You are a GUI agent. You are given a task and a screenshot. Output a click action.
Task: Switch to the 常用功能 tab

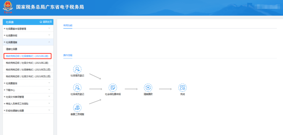coord(68,25)
